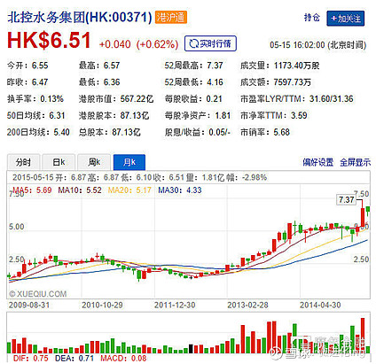376x364 pixels.
Task: Click the +加关注 follow button
Action: pyautogui.click(x=345, y=19)
